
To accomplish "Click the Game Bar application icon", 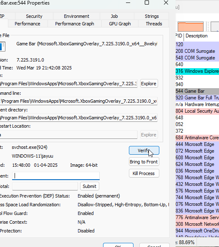I will (3, 47).
